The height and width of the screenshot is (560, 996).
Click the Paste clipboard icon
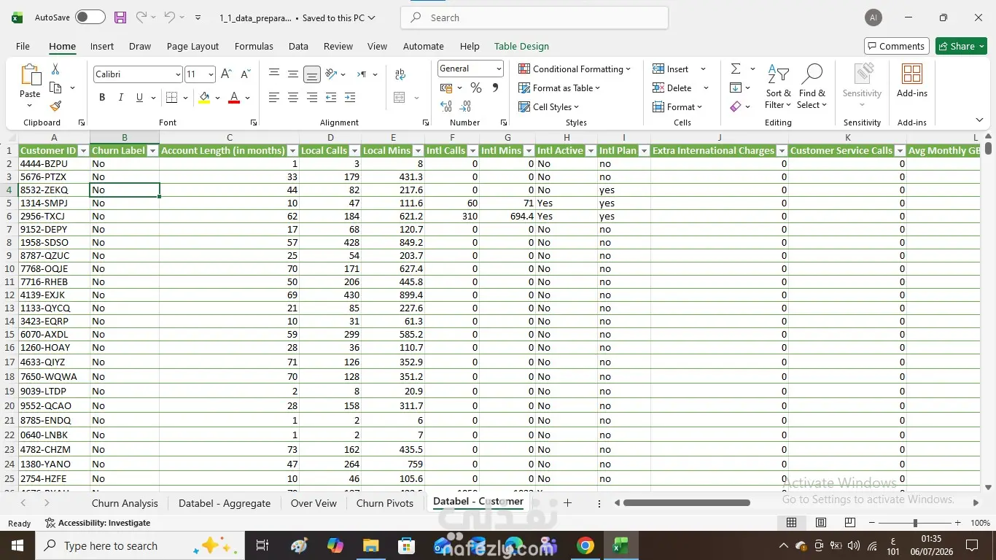tap(30, 76)
